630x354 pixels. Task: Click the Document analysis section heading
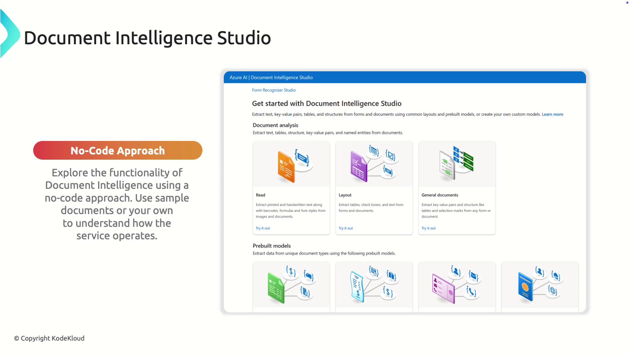tap(275, 125)
